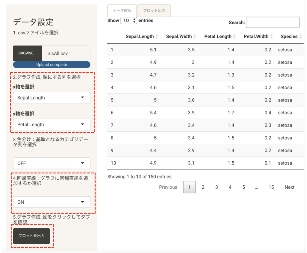Open the regression line ON dropdown
This screenshot has width=307, height=253.
[52, 202]
